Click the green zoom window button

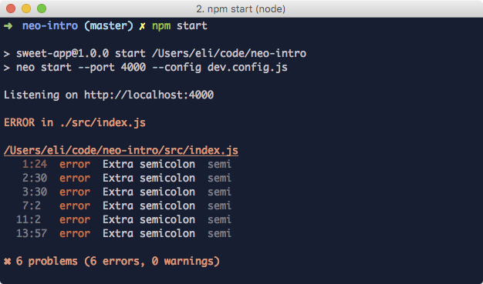click(42, 8)
